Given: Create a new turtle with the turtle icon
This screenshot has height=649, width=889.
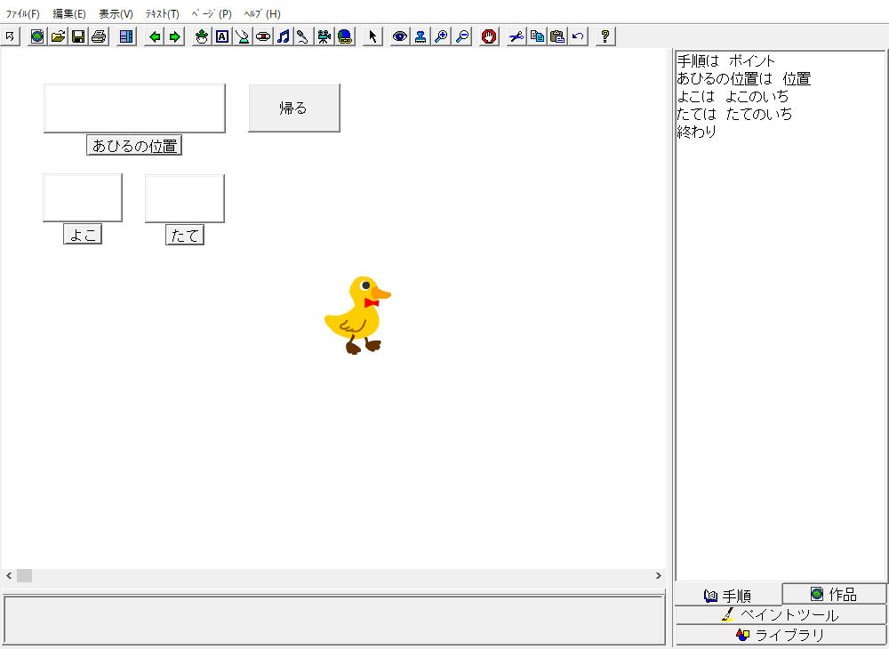Looking at the screenshot, I should [202, 36].
